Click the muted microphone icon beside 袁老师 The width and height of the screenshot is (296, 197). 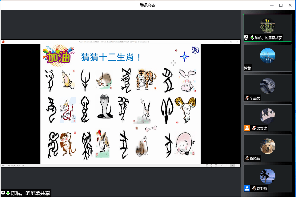[254, 188]
